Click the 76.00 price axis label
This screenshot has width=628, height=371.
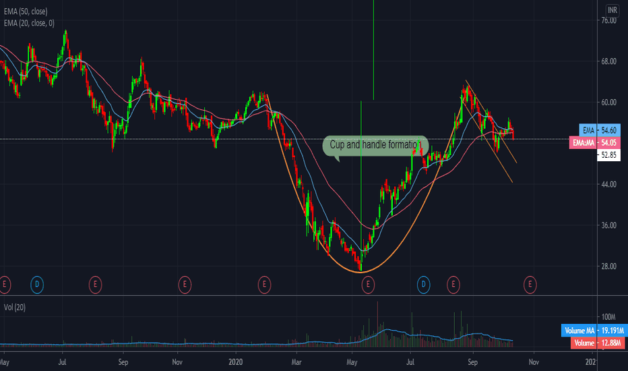[608, 20]
